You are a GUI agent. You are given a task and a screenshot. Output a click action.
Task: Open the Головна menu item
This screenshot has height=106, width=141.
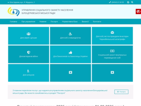click(14, 21)
